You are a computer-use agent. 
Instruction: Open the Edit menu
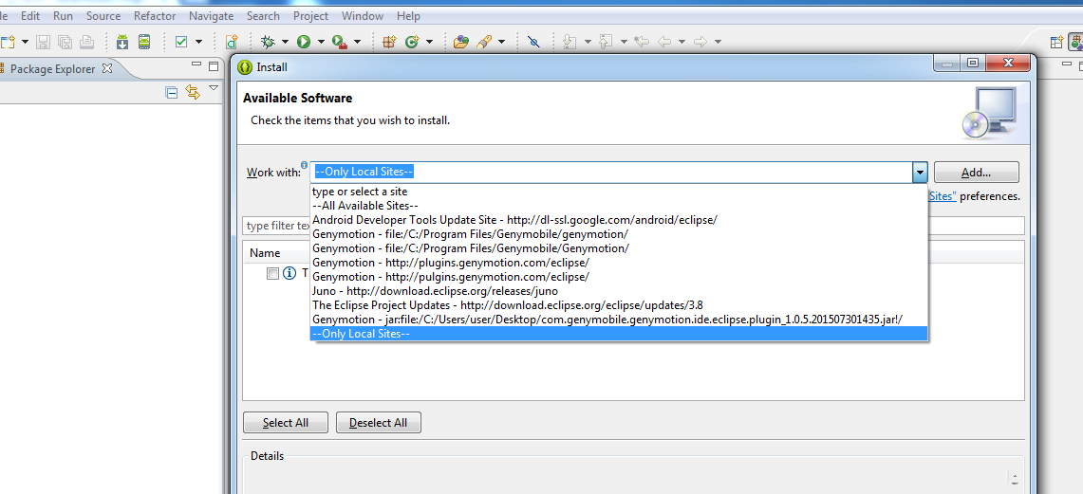(30, 15)
